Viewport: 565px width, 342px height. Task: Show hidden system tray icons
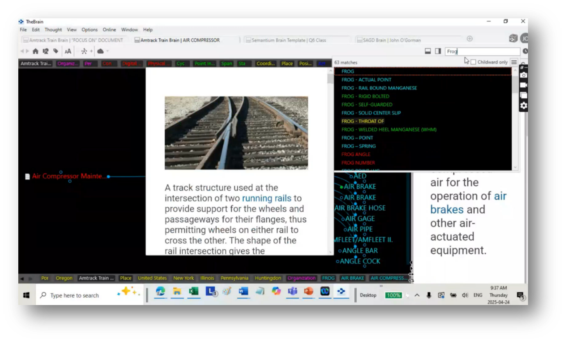[x=417, y=295]
